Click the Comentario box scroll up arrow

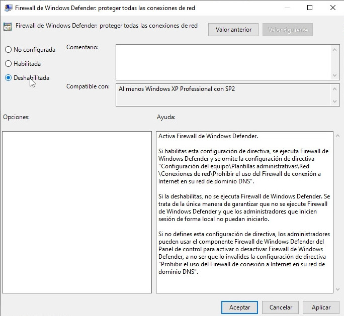coord(336,49)
